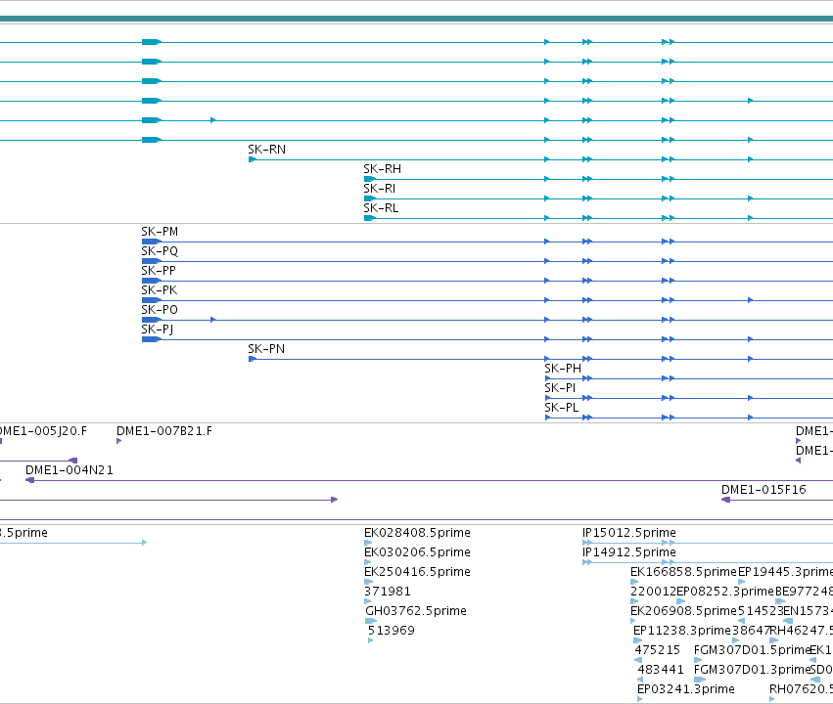This screenshot has height=704, width=833.
Task: Open the SK-PI transcript label
Action: pyautogui.click(x=560, y=388)
